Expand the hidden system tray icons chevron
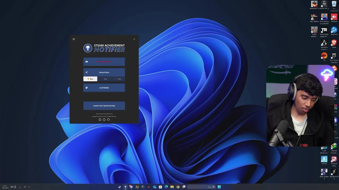The height and width of the screenshot is (190, 339). pos(29,187)
